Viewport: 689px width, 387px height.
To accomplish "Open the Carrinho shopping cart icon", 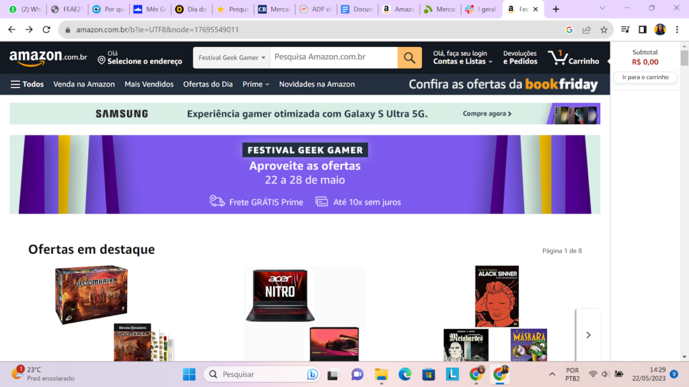I will (x=573, y=58).
